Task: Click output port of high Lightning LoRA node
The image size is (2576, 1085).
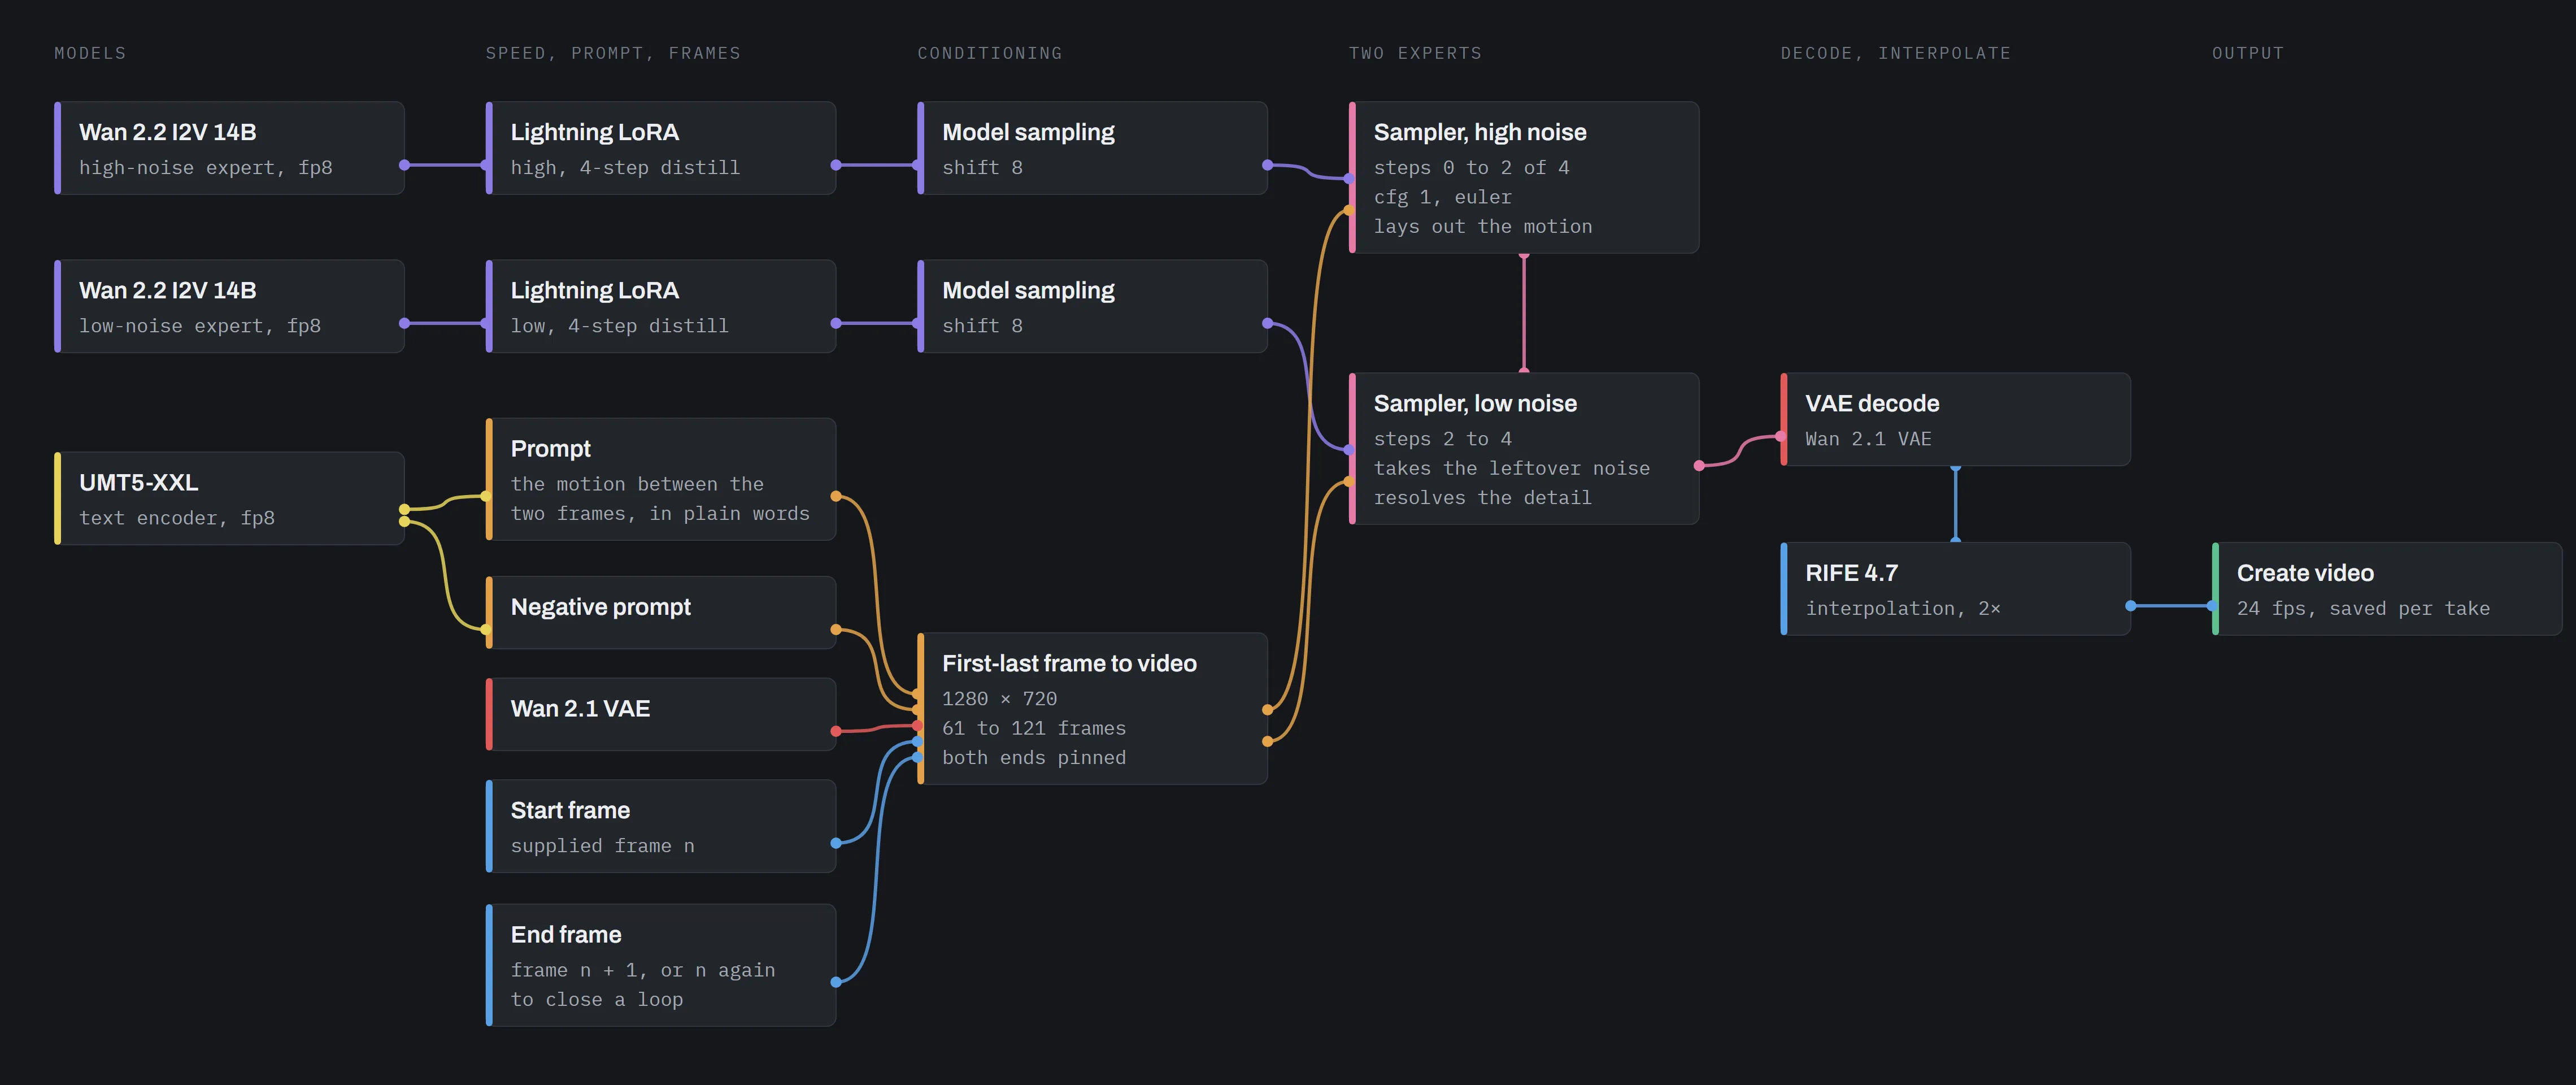Action: pyautogui.click(x=836, y=165)
